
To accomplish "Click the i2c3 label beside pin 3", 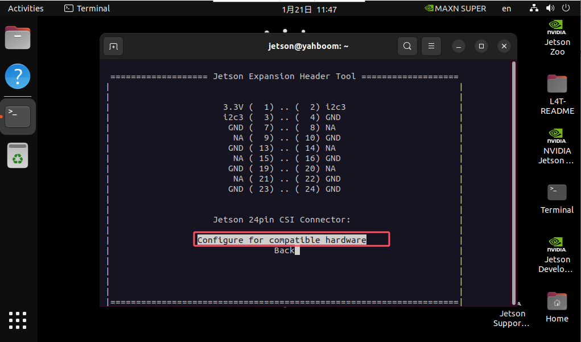I will [233, 117].
